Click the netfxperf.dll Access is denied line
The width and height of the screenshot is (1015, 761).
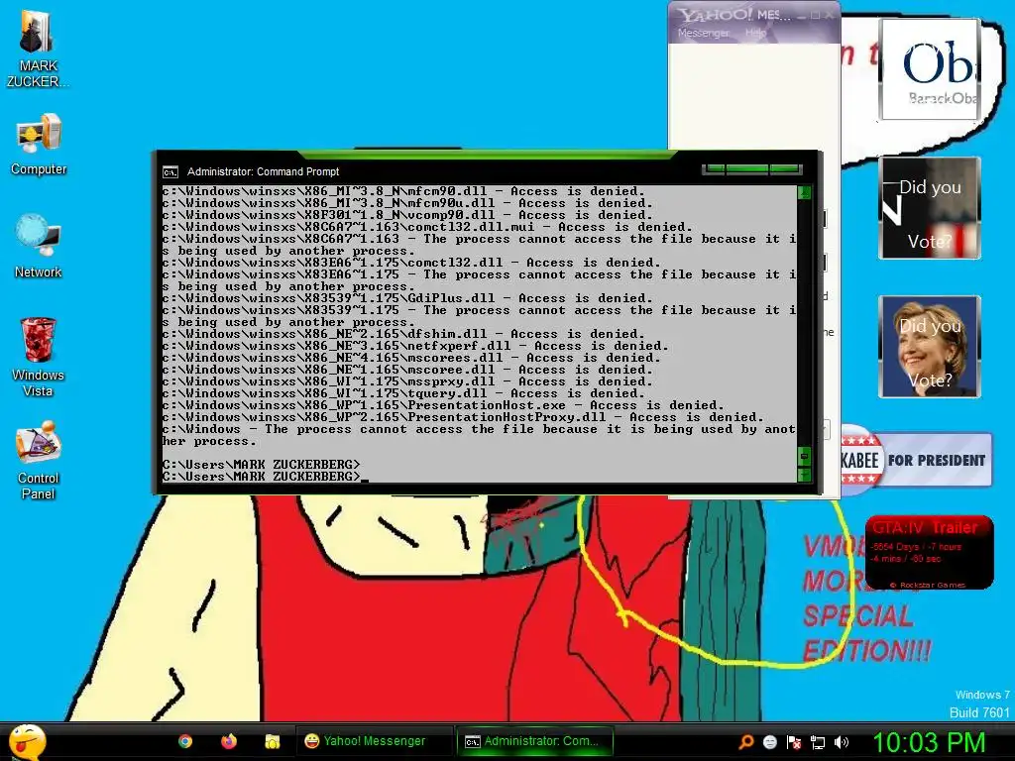(x=415, y=346)
